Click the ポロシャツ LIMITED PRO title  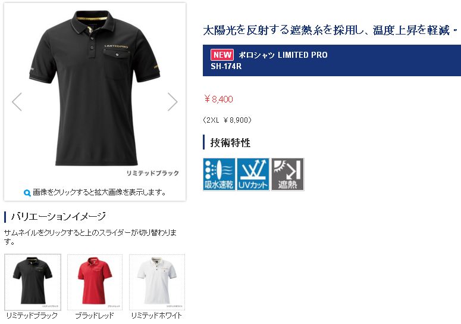coord(283,55)
